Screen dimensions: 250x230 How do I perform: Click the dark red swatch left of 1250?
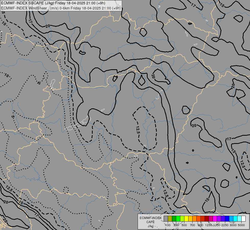[x=207, y=218]
